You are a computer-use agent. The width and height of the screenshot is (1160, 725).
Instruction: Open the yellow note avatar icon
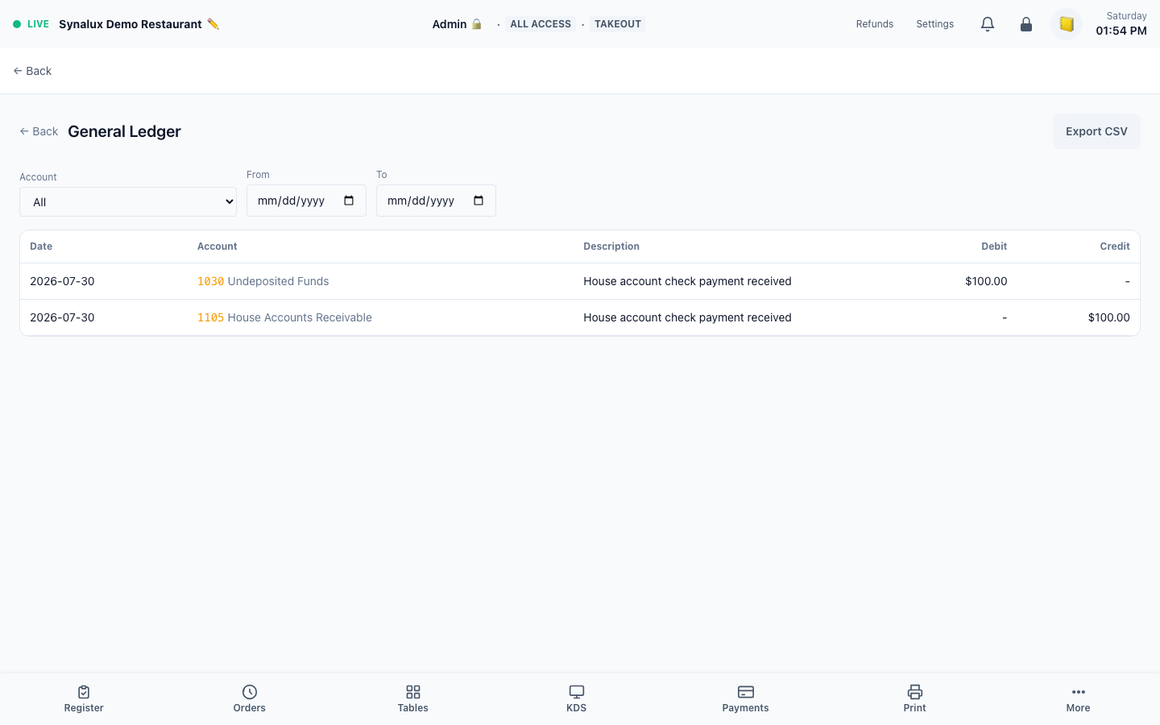(x=1067, y=24)
